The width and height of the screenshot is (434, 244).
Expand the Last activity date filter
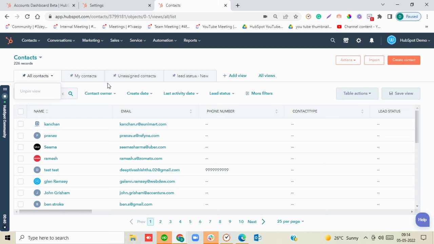pyautogui.click(x=181, y=94)
